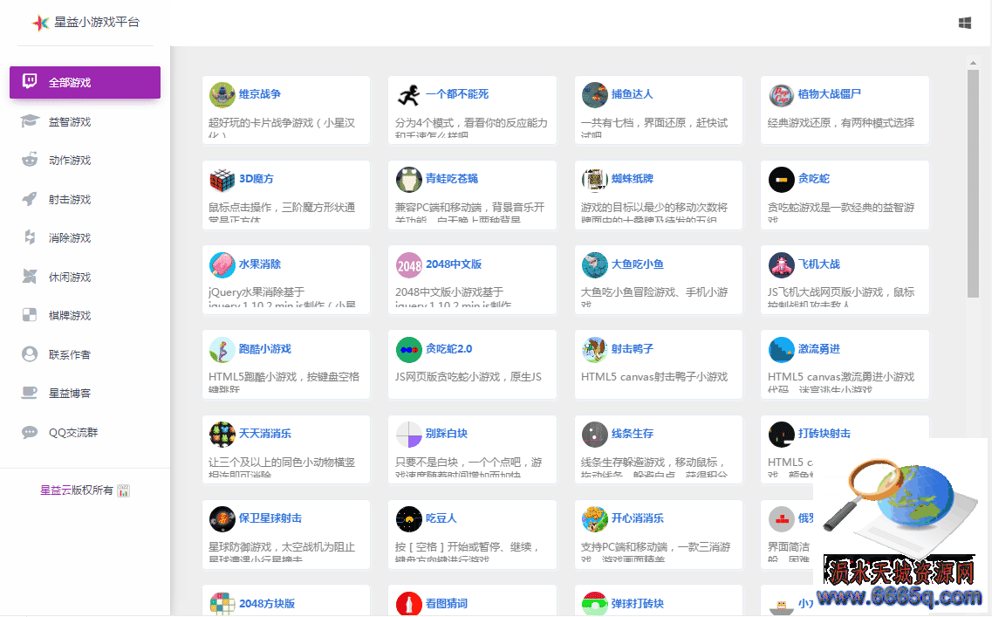Open the 全部游戏 sidebar menu item

click(85, 82)
